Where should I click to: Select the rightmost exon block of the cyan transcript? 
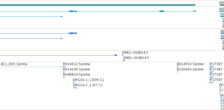[195, 11]
